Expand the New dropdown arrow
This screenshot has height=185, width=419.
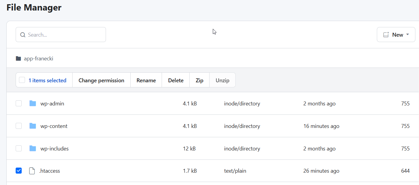pyautogui.click(x=408, y=35)
